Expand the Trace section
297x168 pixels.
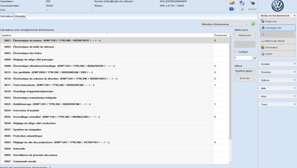tap(277, 104)
